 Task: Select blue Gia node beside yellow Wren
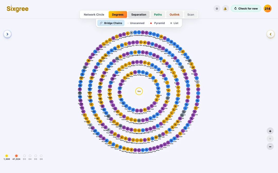152,138
